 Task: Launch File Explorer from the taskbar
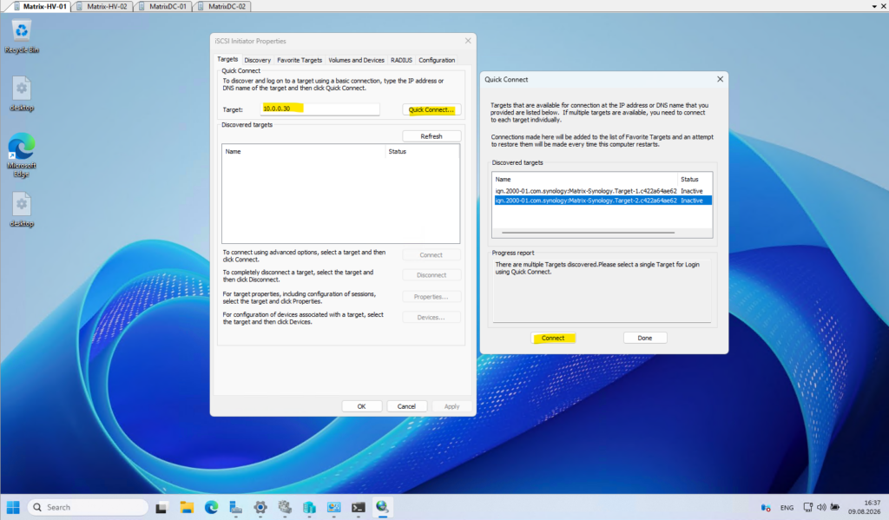pyautogui.click(x=187, y=508)
